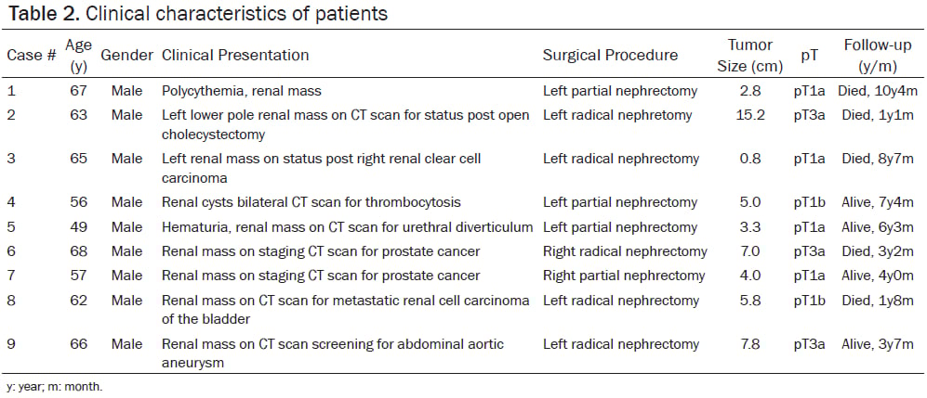Click the "Polycythemia, renal mass" cell

(x=236, y=92)
